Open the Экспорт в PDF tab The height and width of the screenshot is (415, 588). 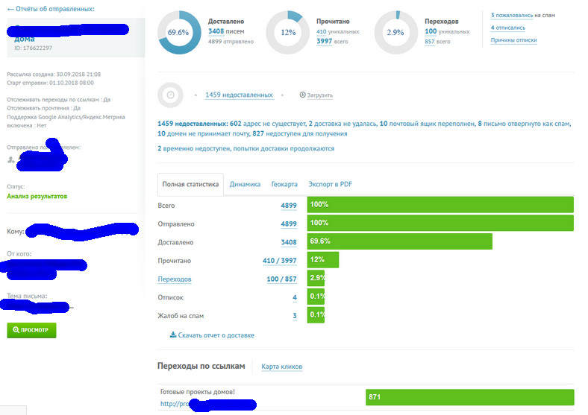coord(330,184)
